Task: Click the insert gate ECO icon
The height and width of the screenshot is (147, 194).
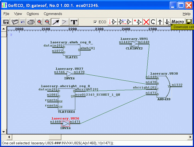Action: (112, 22)
